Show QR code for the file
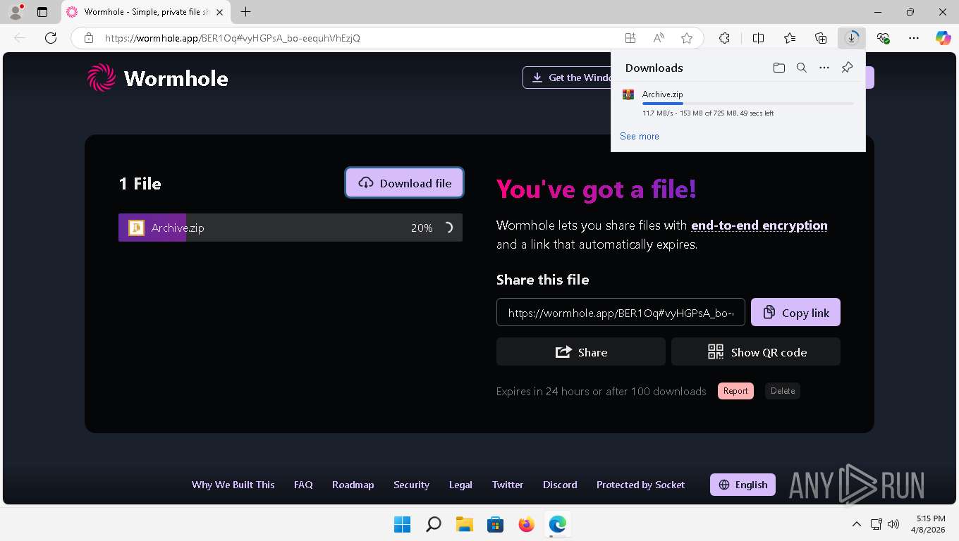959x541 pixels. [x=756, y=352]
